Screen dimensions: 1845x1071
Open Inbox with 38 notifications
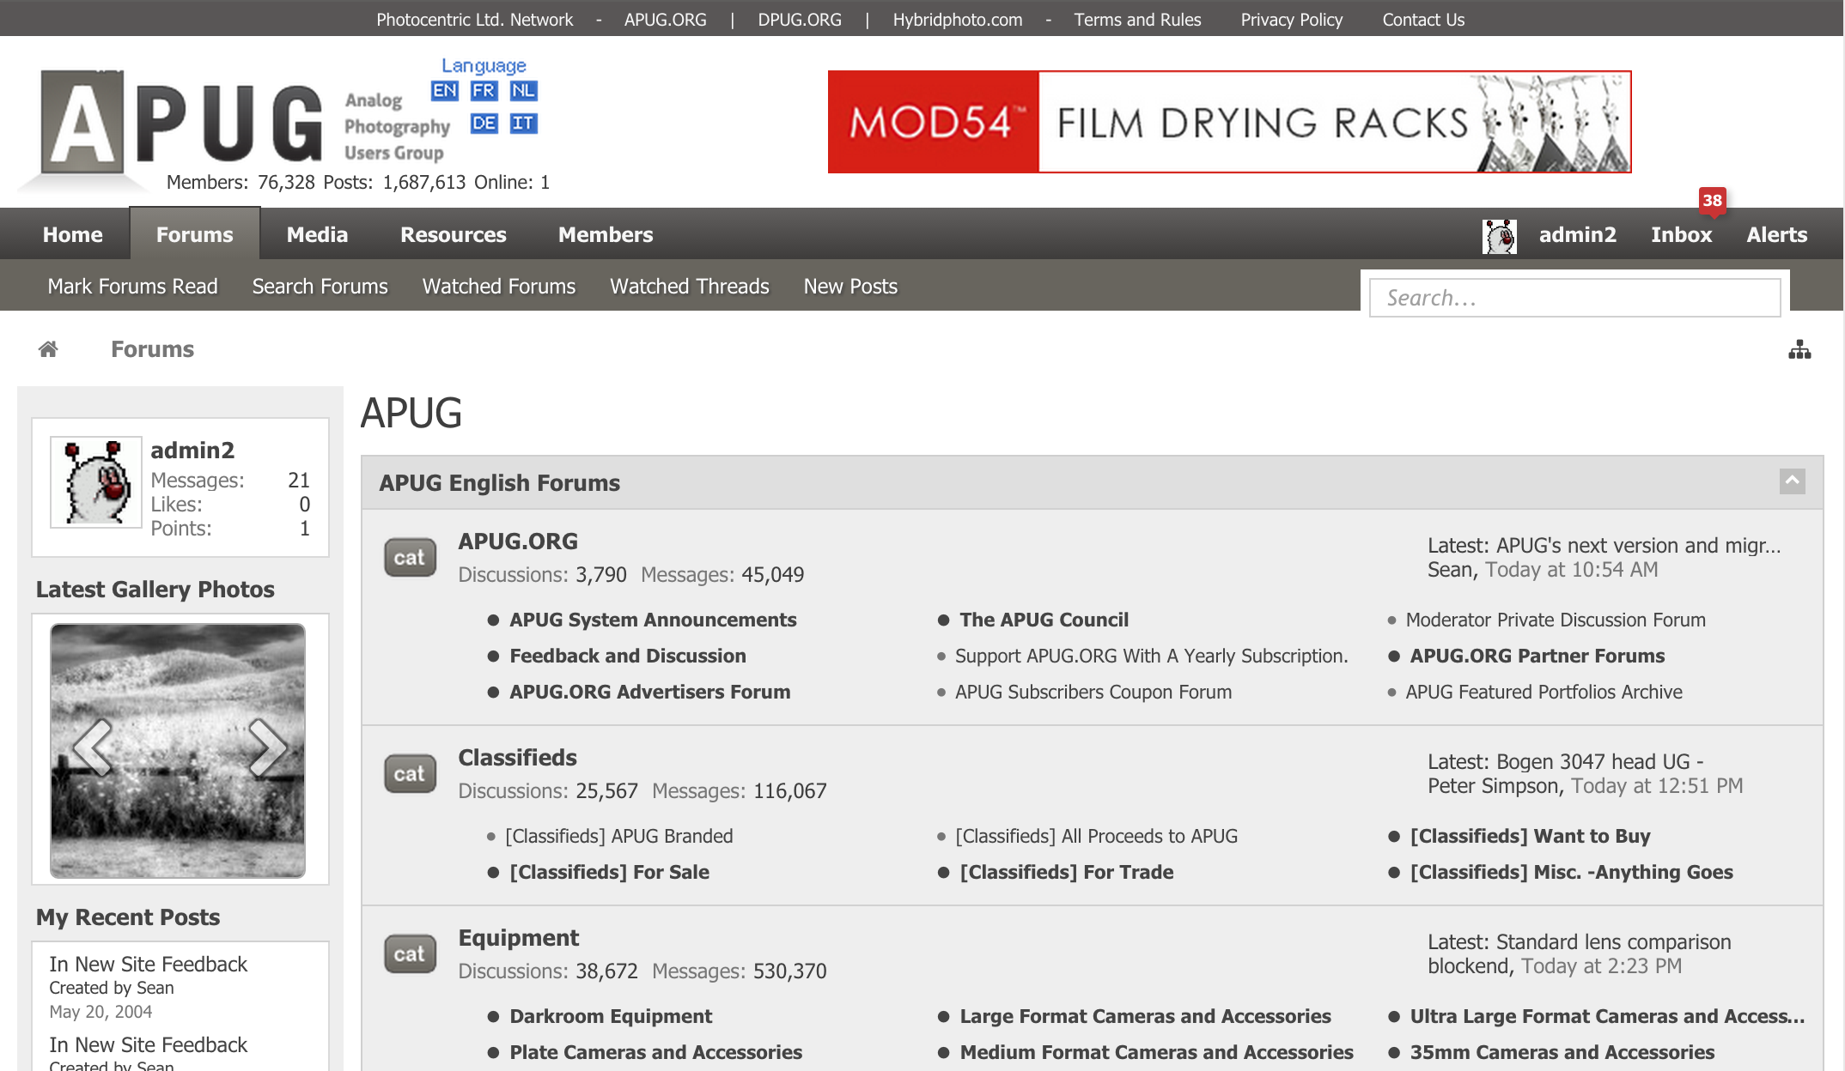point(1681,234)
